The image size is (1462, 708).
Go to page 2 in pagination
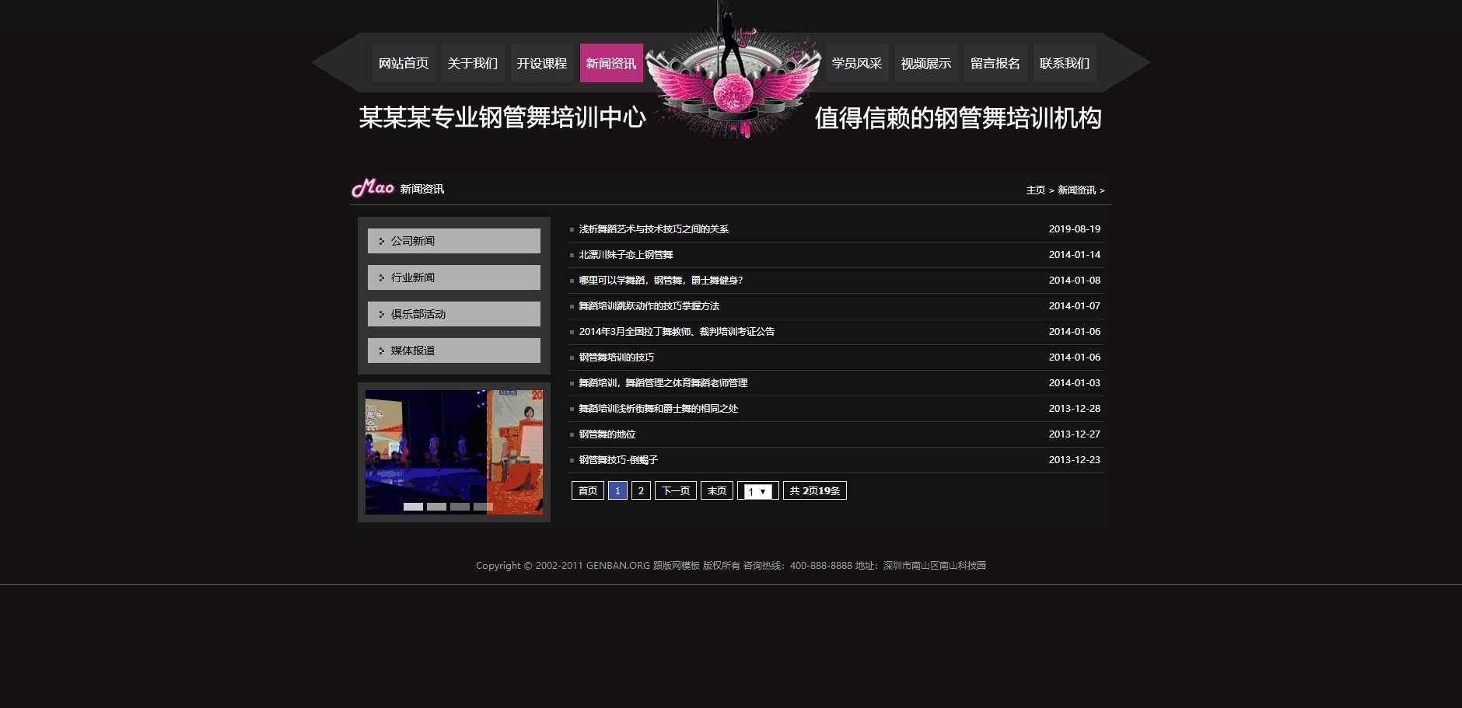[641, 490]
